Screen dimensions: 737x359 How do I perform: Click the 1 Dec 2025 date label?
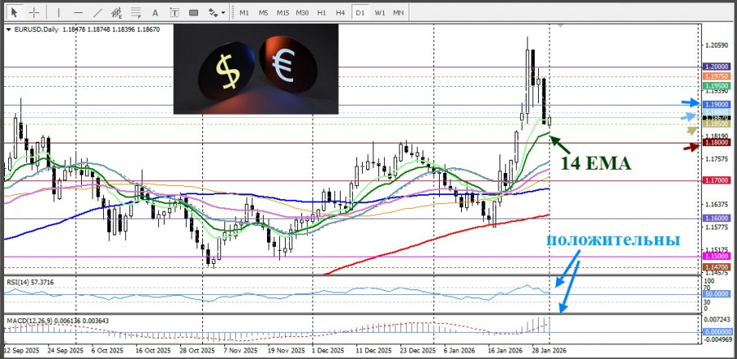pyautogui.click(x=328, y=351)
